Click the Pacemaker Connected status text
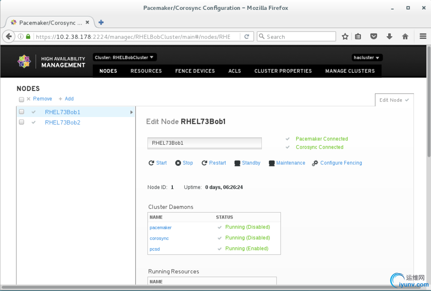431x291 pixels. tap(322, 139)
